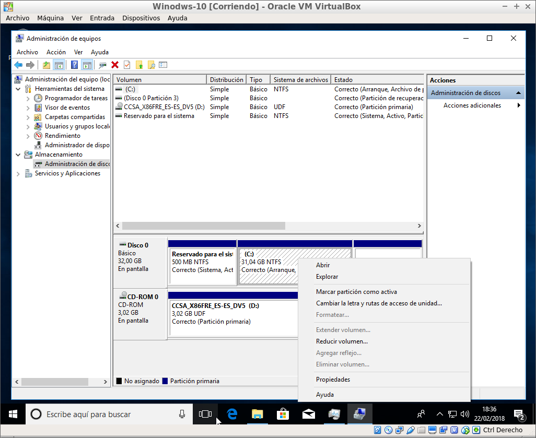Toggle the Actions pane toolbar icon
Image resolution: width=536 pixels, height=438 pixels.
(86, 64)
